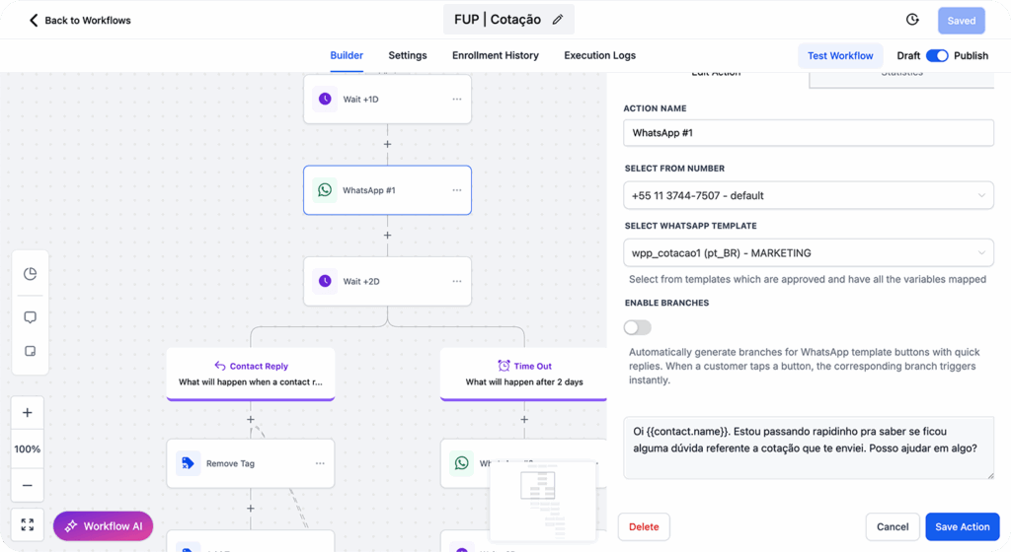Zoom in with the plus icon
The height and width of the screenshot is (552, 1011).
28,413
